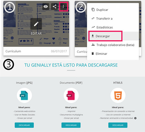Click the trash icon beside Eliminar

tap(93, 54)
